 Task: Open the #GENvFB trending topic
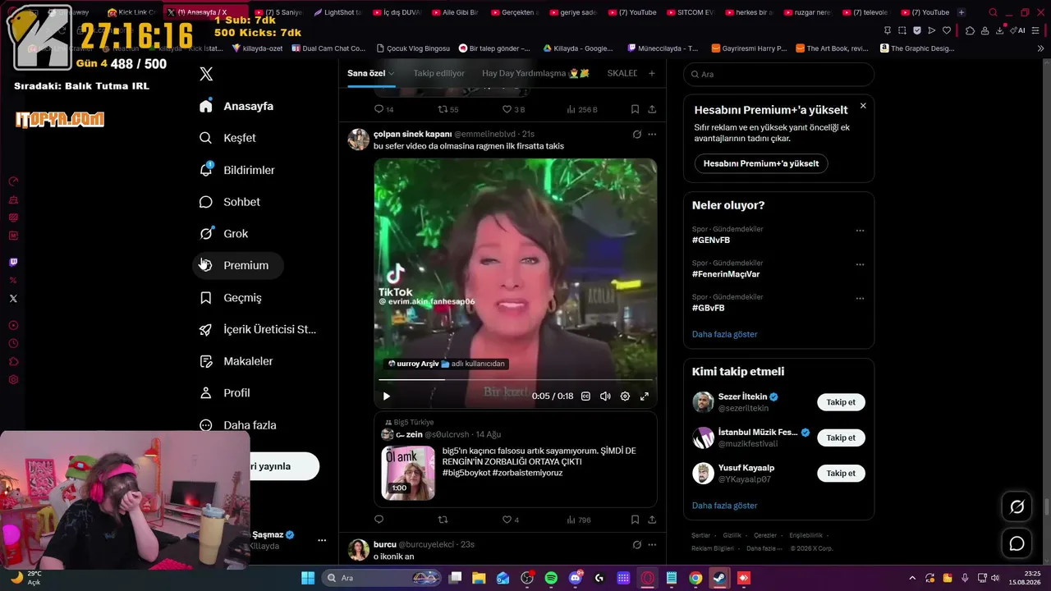click(711, 241)
